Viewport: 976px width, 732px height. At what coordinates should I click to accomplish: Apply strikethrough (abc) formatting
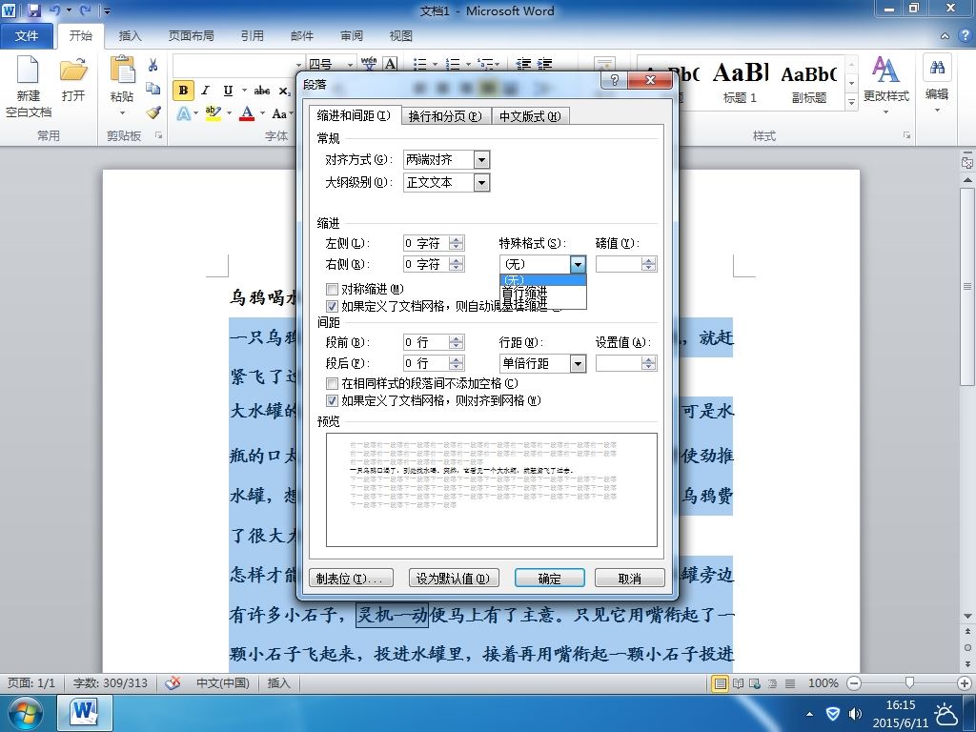point(262,91)
